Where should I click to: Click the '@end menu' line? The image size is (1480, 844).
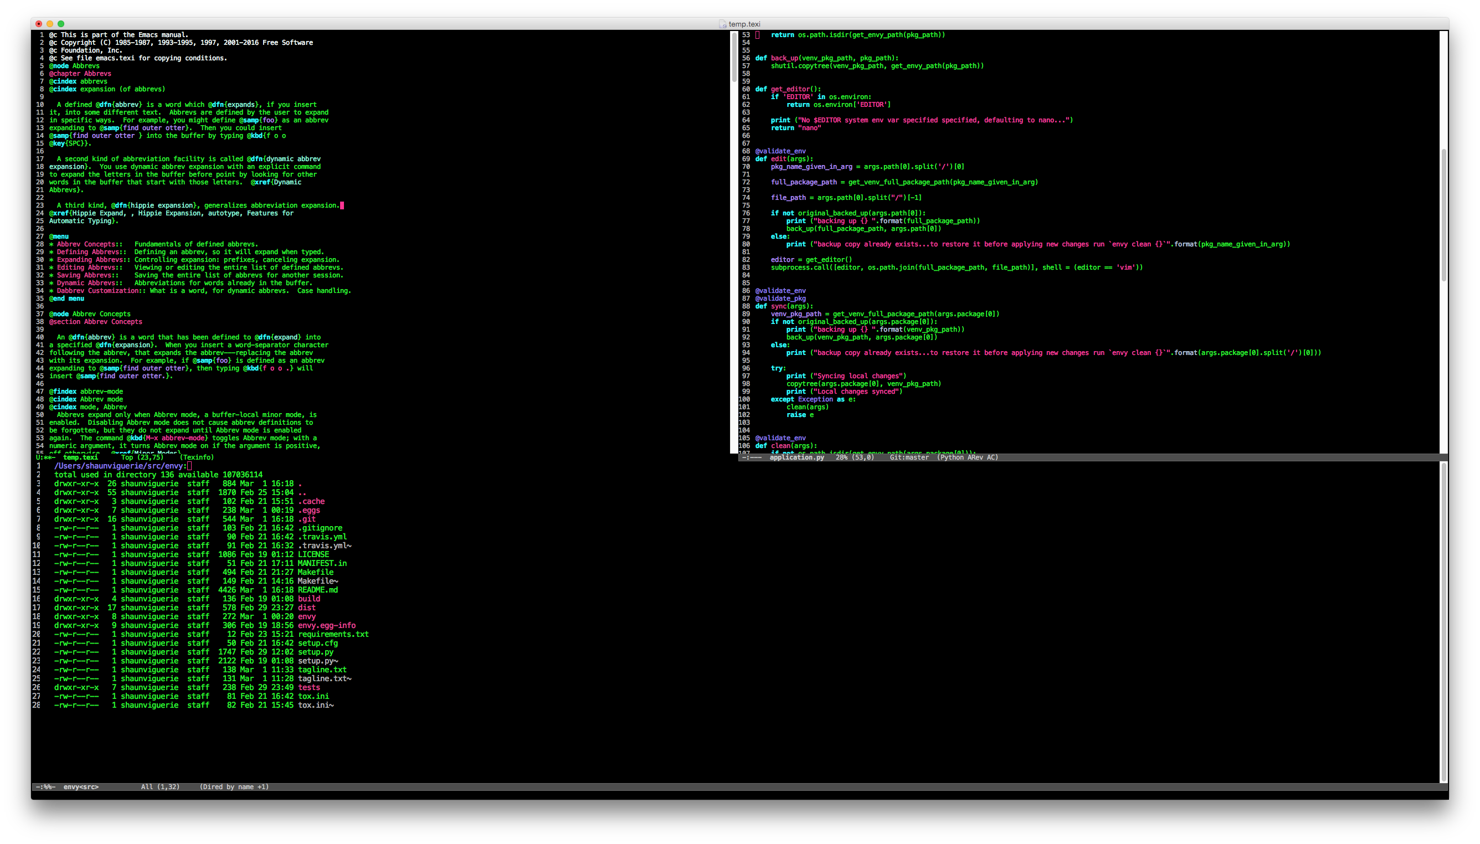[x=66, y=299]
